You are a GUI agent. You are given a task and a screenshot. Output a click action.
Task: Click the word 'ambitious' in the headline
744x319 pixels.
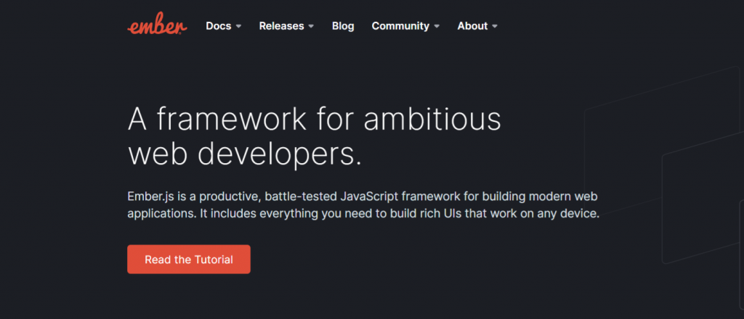coord(432,119)
